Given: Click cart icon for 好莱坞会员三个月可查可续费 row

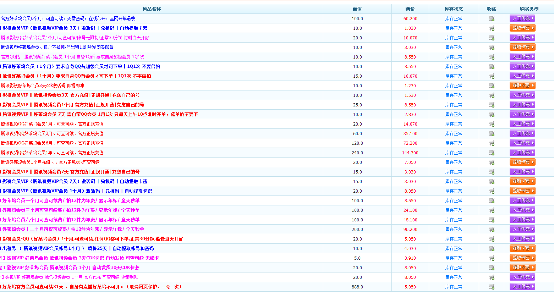Looking at the screenshot, I should pyautogui.click(x=492, y=210).
